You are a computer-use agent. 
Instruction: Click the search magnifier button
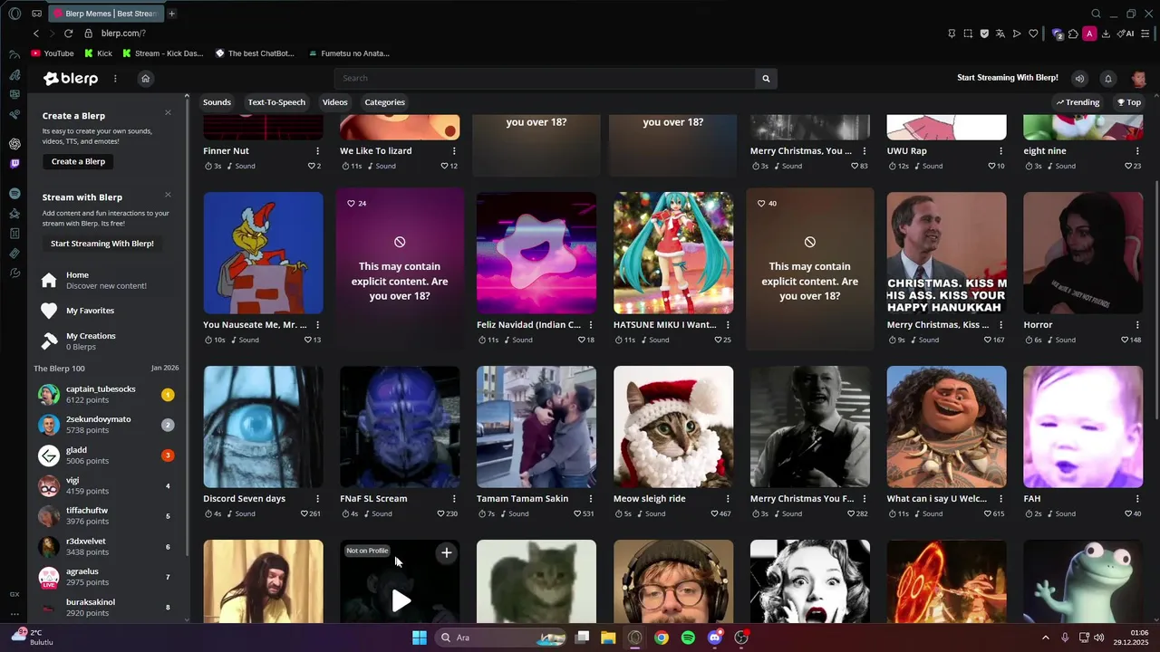(x=766, y=79)
